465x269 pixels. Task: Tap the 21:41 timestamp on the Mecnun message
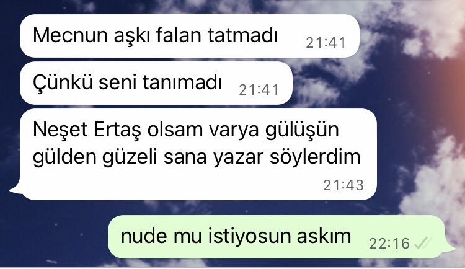point(325,43)
